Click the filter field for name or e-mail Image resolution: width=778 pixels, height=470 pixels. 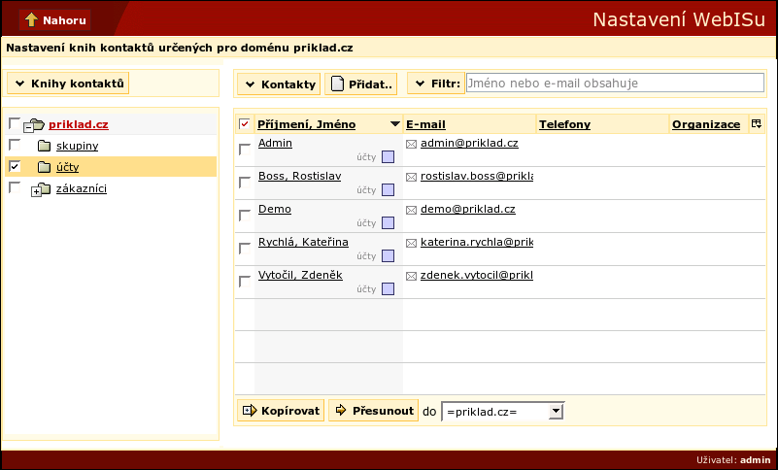click(615, 84)
